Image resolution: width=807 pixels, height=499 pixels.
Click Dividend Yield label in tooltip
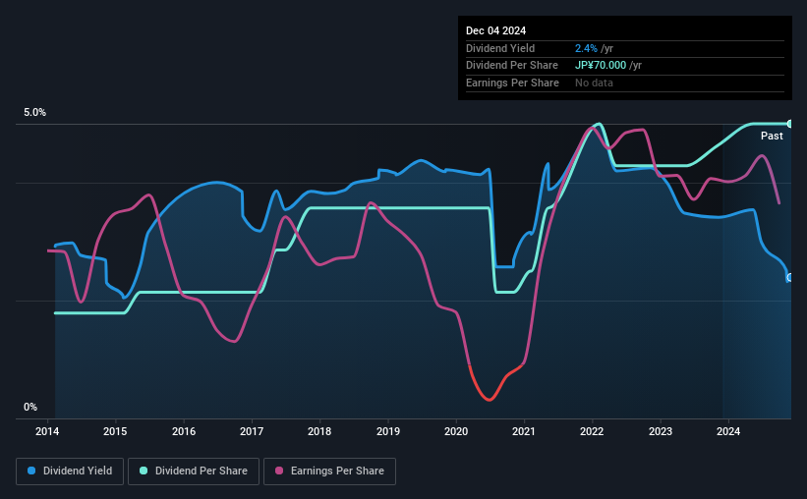[x=500, y=48]
